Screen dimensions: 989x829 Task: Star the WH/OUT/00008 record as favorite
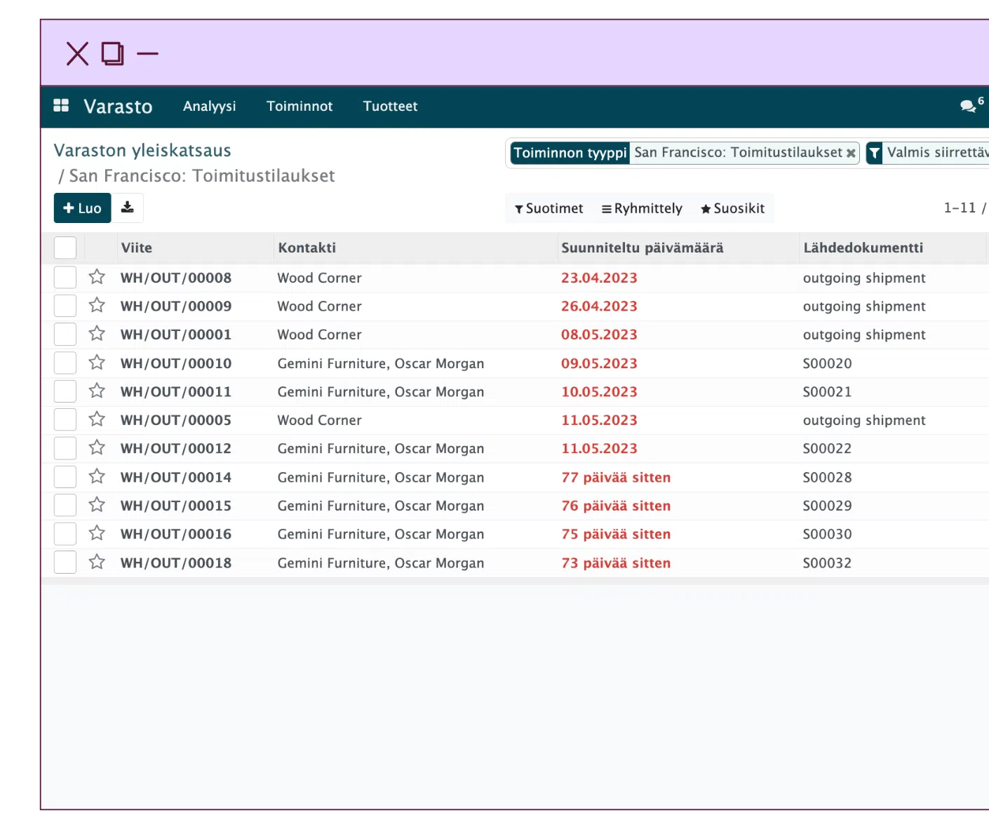[x=97, y=277]
